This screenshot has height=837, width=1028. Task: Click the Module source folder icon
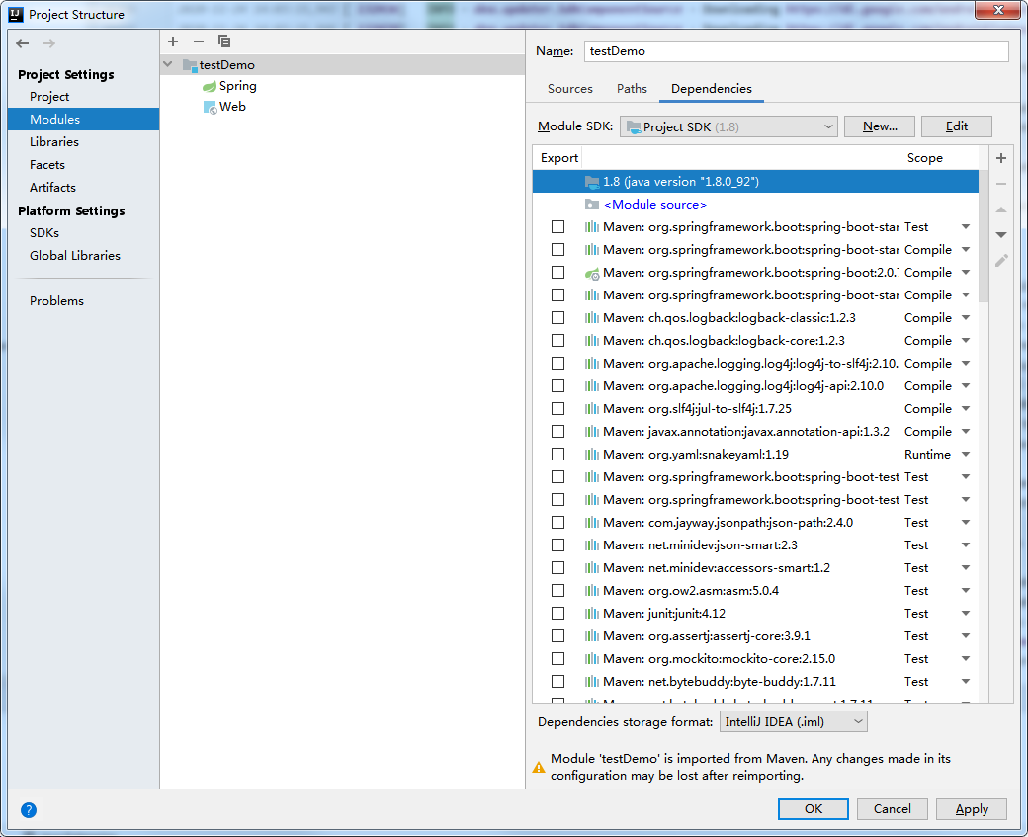592,205
